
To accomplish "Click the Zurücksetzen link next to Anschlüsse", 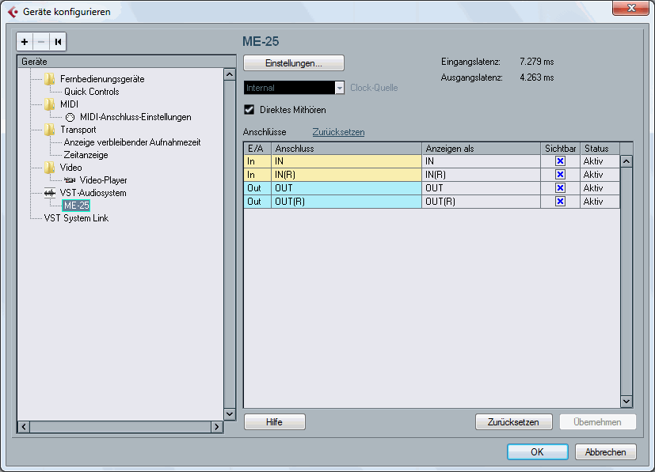I will point(338,132).
